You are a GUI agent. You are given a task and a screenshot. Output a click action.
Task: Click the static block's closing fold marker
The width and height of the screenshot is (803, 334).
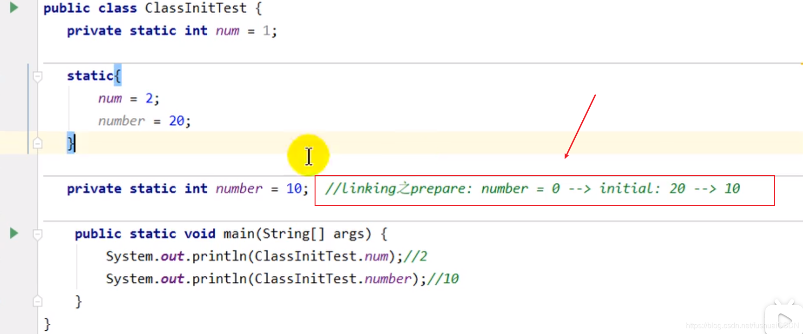(38, 143)
